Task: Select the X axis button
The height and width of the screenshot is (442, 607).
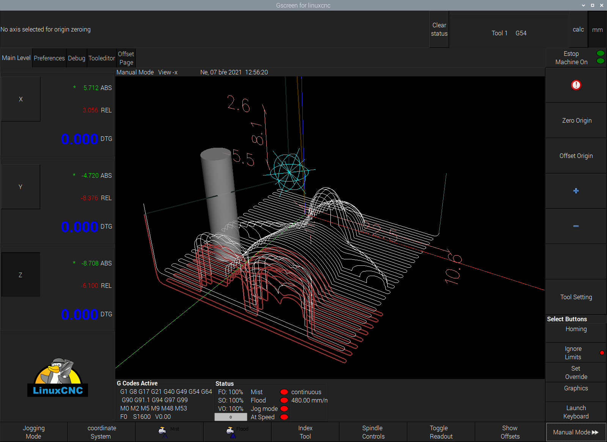Action: click(x=21, y=99)
